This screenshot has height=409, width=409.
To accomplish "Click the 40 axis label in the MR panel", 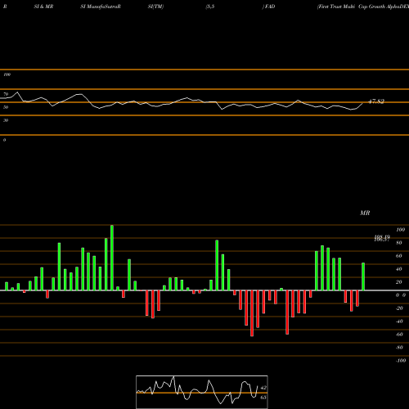I will (398, 269).
